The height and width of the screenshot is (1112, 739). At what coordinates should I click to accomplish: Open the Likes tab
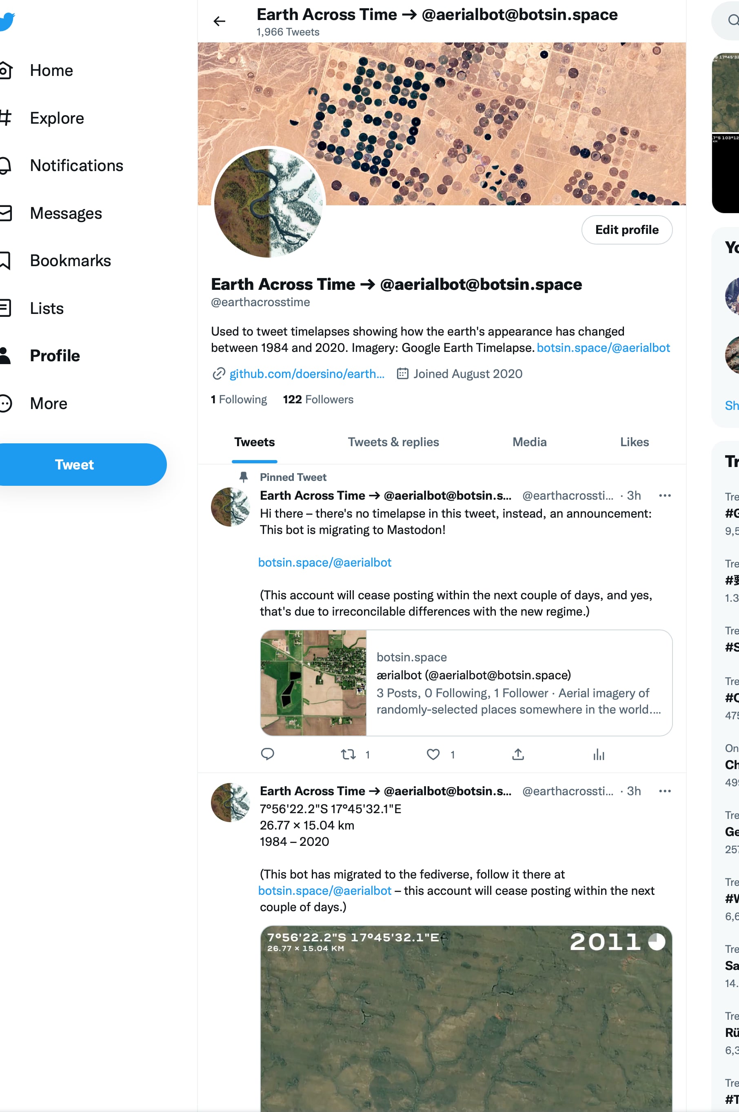[634, 442]
